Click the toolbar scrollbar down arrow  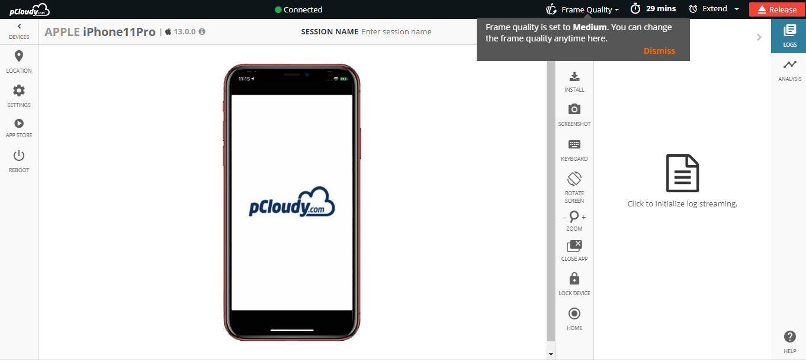pyautogui.click(x=551, y=354)
